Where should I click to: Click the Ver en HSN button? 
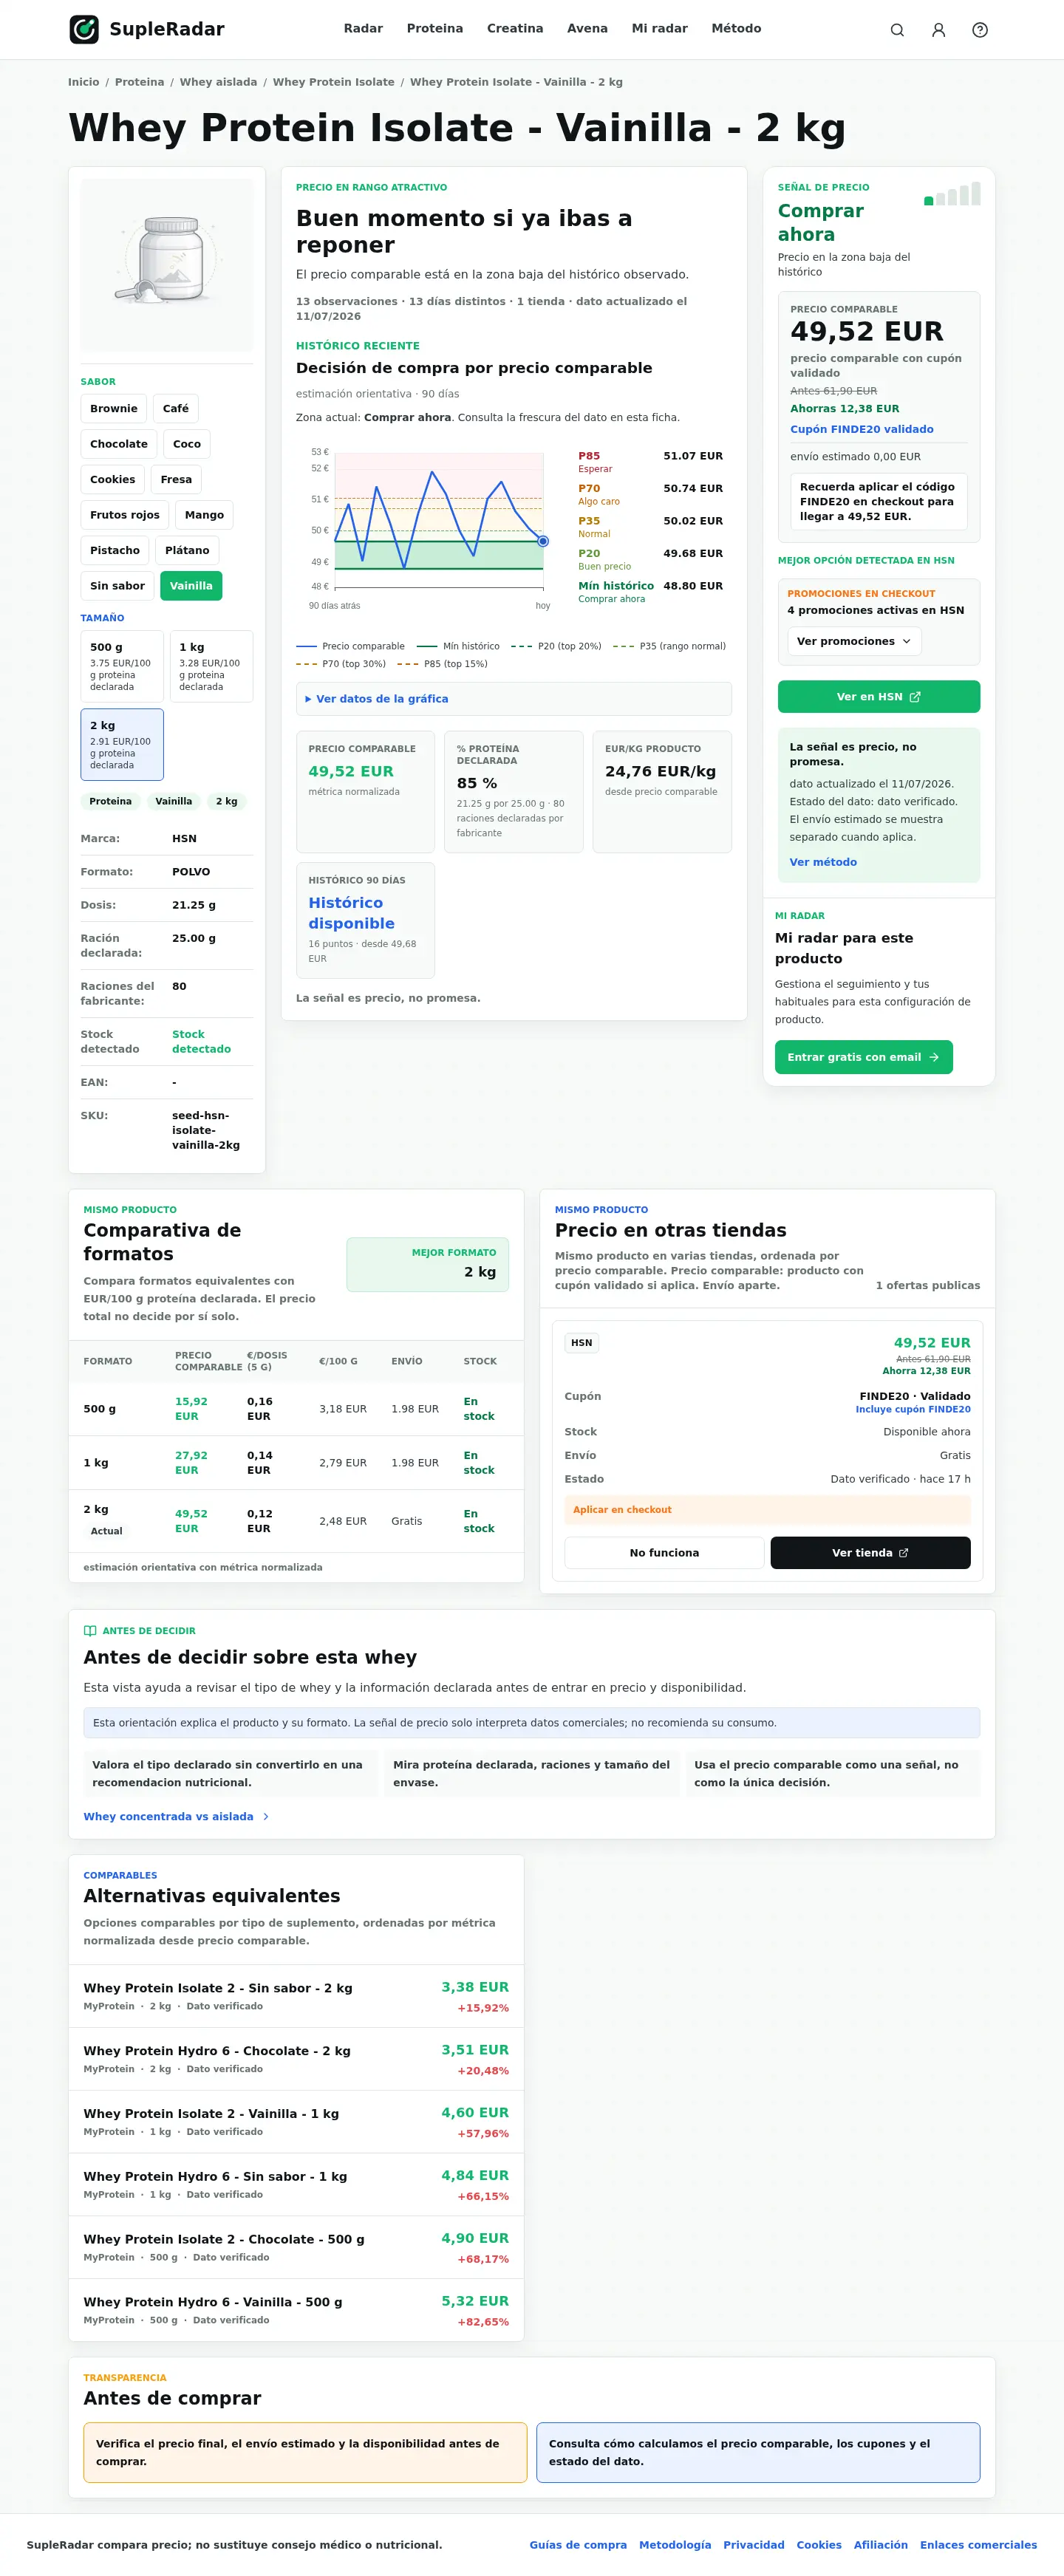[x=879, y=697]
